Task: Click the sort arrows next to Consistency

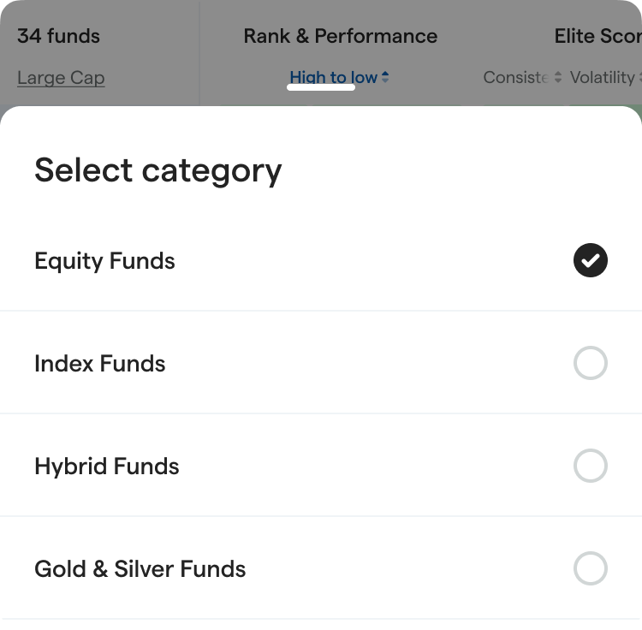Action: coord(558,78)
